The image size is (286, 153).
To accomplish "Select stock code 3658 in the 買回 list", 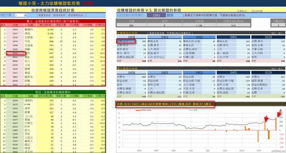I will [x=15, y=100].
